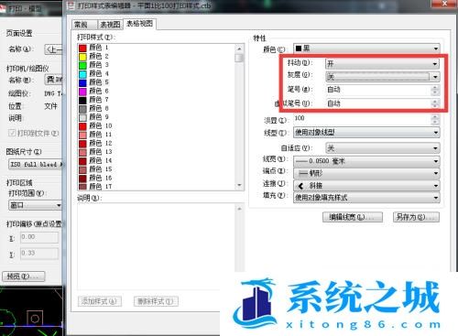Switch to the 常规 tab

pos(84,25)
